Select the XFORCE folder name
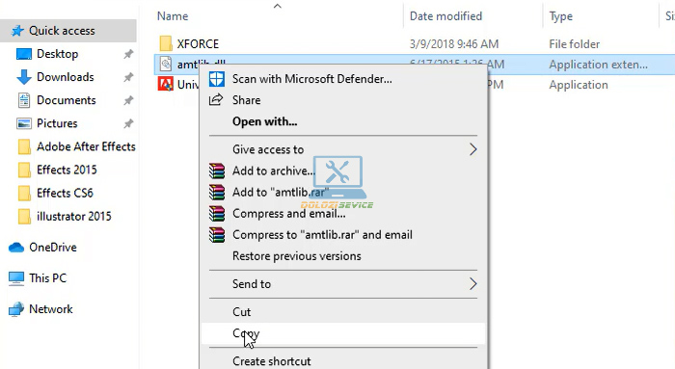 198,44
